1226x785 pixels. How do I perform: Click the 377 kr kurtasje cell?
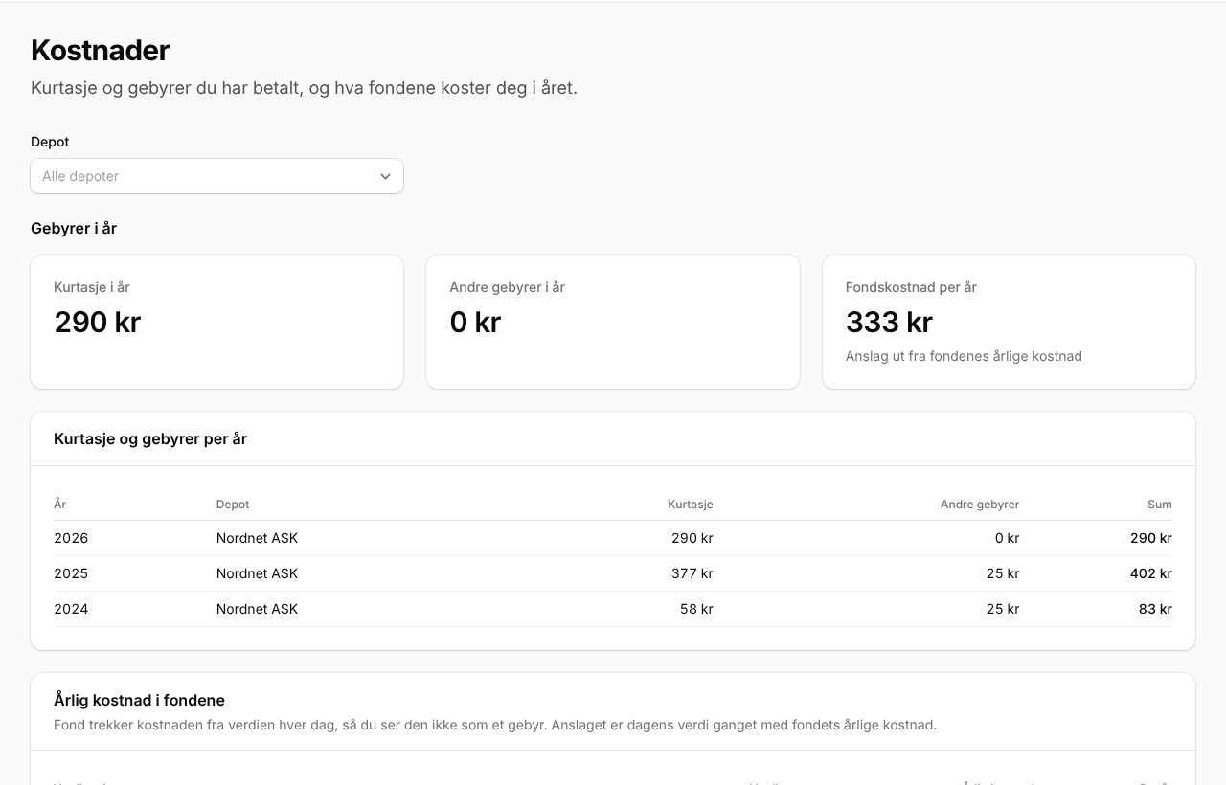click(692, 573)
